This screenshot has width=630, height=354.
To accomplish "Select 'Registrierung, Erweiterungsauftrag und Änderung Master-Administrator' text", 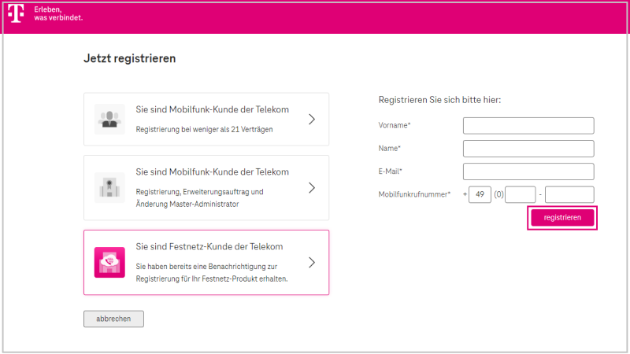I will [x=200, y=198].
